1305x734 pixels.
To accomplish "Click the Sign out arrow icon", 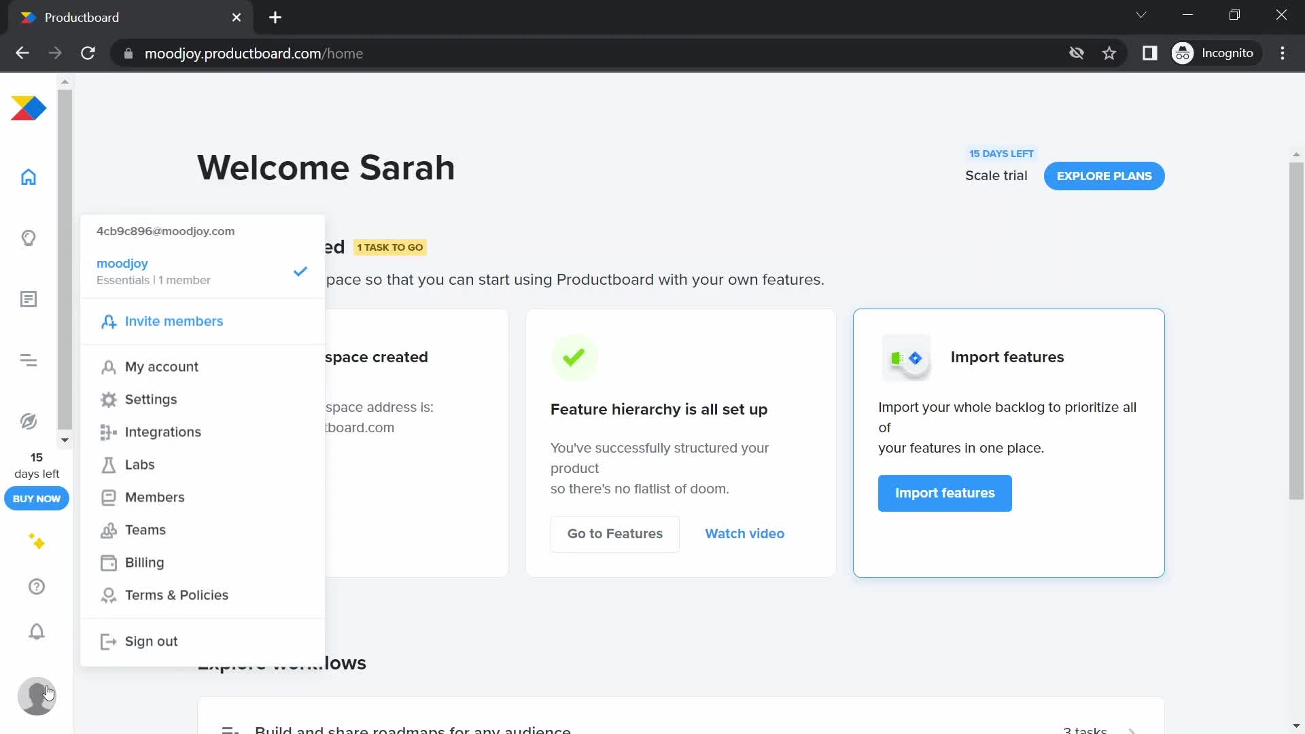I will coord(109,642).
